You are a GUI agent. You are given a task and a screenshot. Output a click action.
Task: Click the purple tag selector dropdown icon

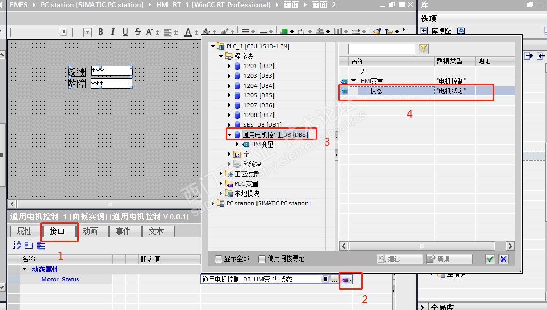pos(346,280)
